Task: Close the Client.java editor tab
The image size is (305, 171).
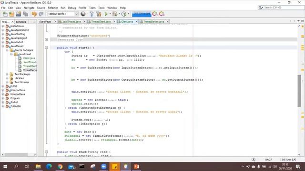Action: pyautogui.click(x=137, y=22)
